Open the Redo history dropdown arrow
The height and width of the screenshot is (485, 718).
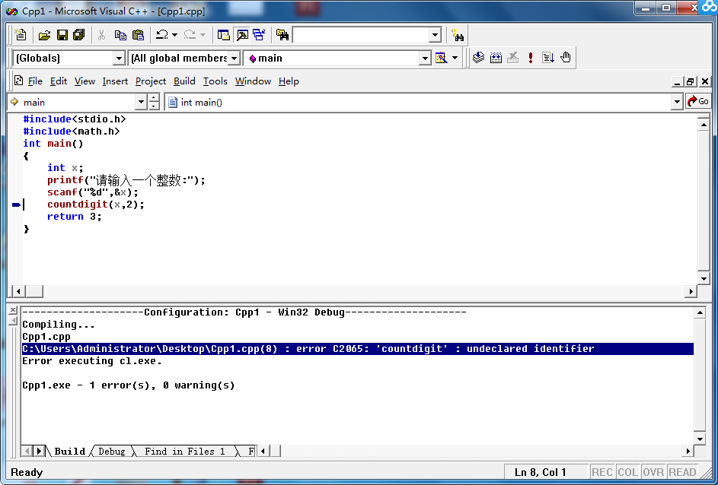click(203, 35)
